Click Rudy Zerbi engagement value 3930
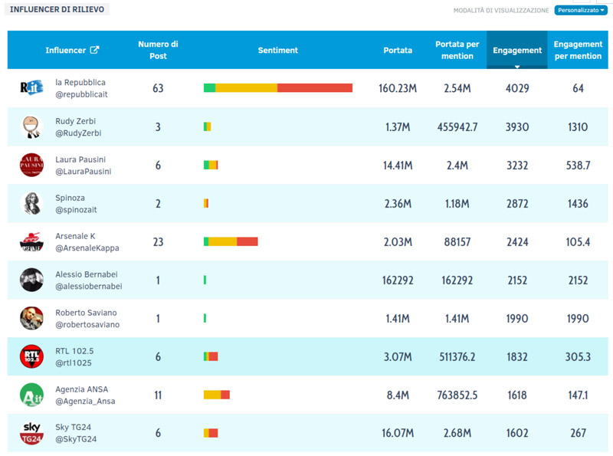Image resolution: width=613 pixels, height=456 pixels. pyautogui.click(x=517, y=127)
